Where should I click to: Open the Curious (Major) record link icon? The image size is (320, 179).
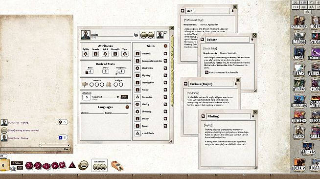pos(185,84)
